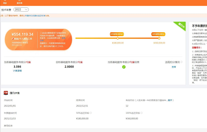Screen dimensions: 207x132
Task: Click the payment date 2021/12/15
Action: pos(10,119)
